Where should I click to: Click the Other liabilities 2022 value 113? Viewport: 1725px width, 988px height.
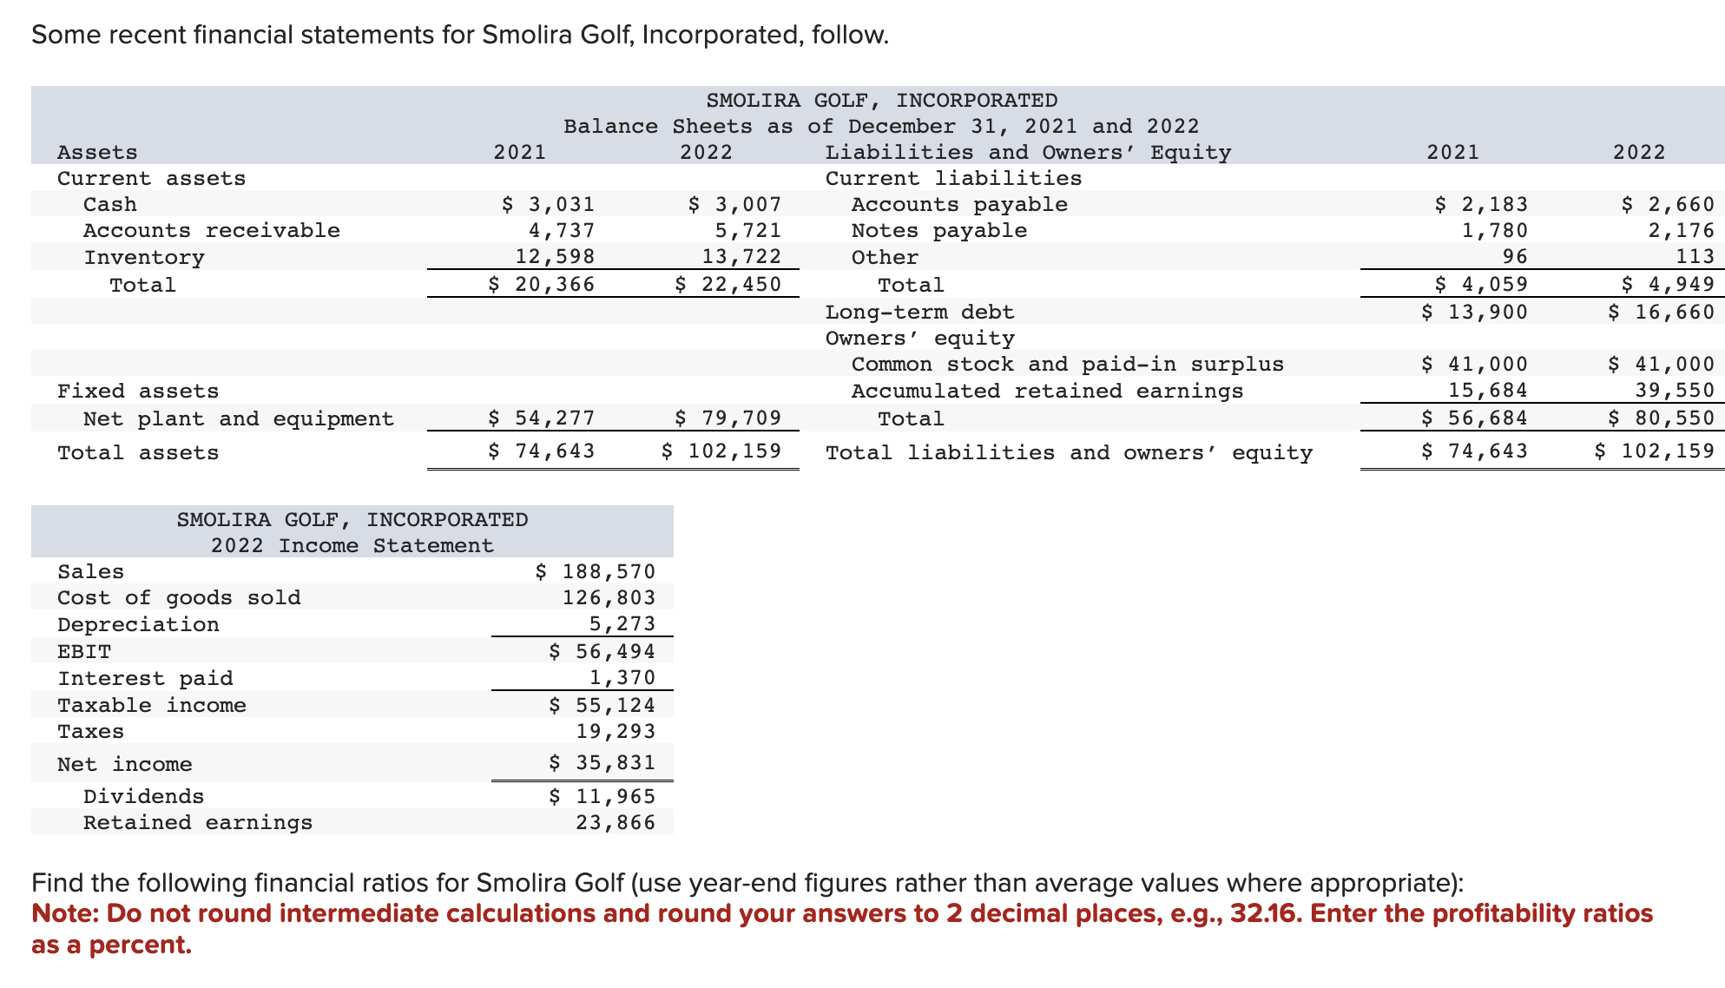coord(1695,257)
